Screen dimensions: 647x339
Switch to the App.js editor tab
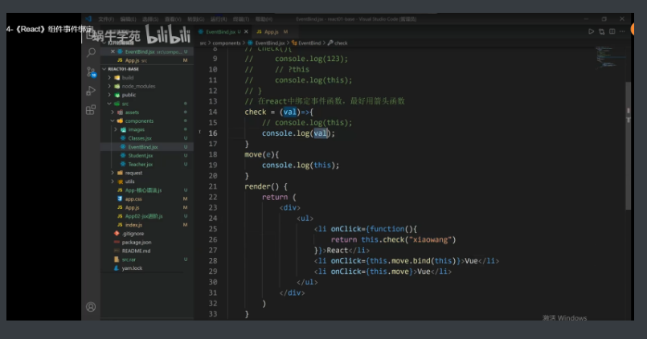(272, 32)
